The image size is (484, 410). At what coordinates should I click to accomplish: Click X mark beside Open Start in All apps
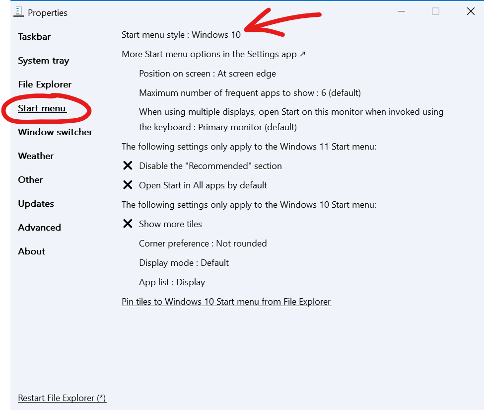(128, 185)
